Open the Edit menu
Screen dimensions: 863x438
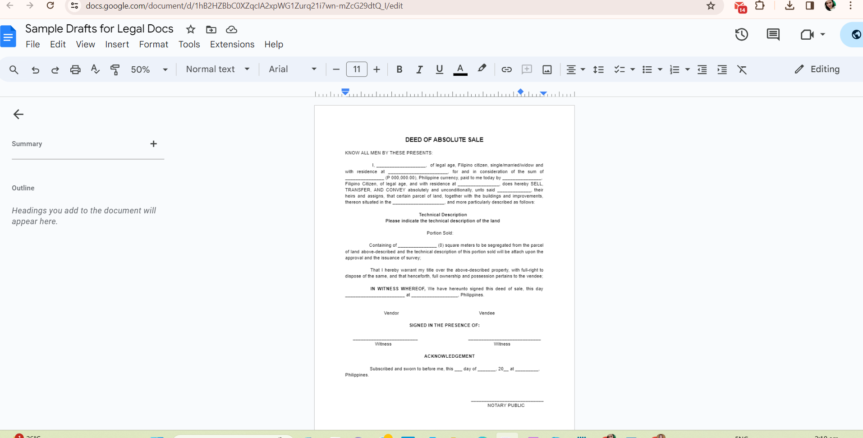pyautogui.click(x=58, y=44)
